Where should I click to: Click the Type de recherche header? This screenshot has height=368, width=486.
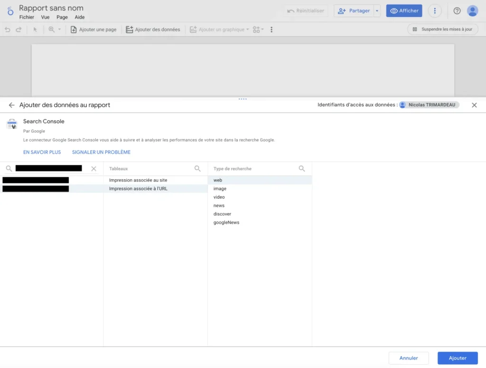pos(233,168)
